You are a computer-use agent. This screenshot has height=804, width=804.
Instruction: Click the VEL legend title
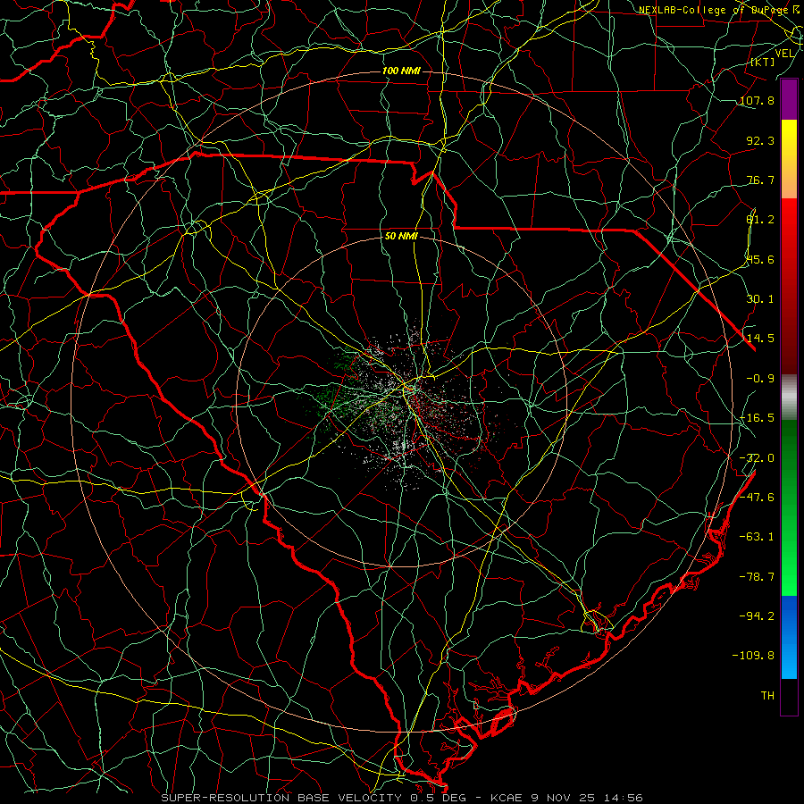[x=785, y=54]
